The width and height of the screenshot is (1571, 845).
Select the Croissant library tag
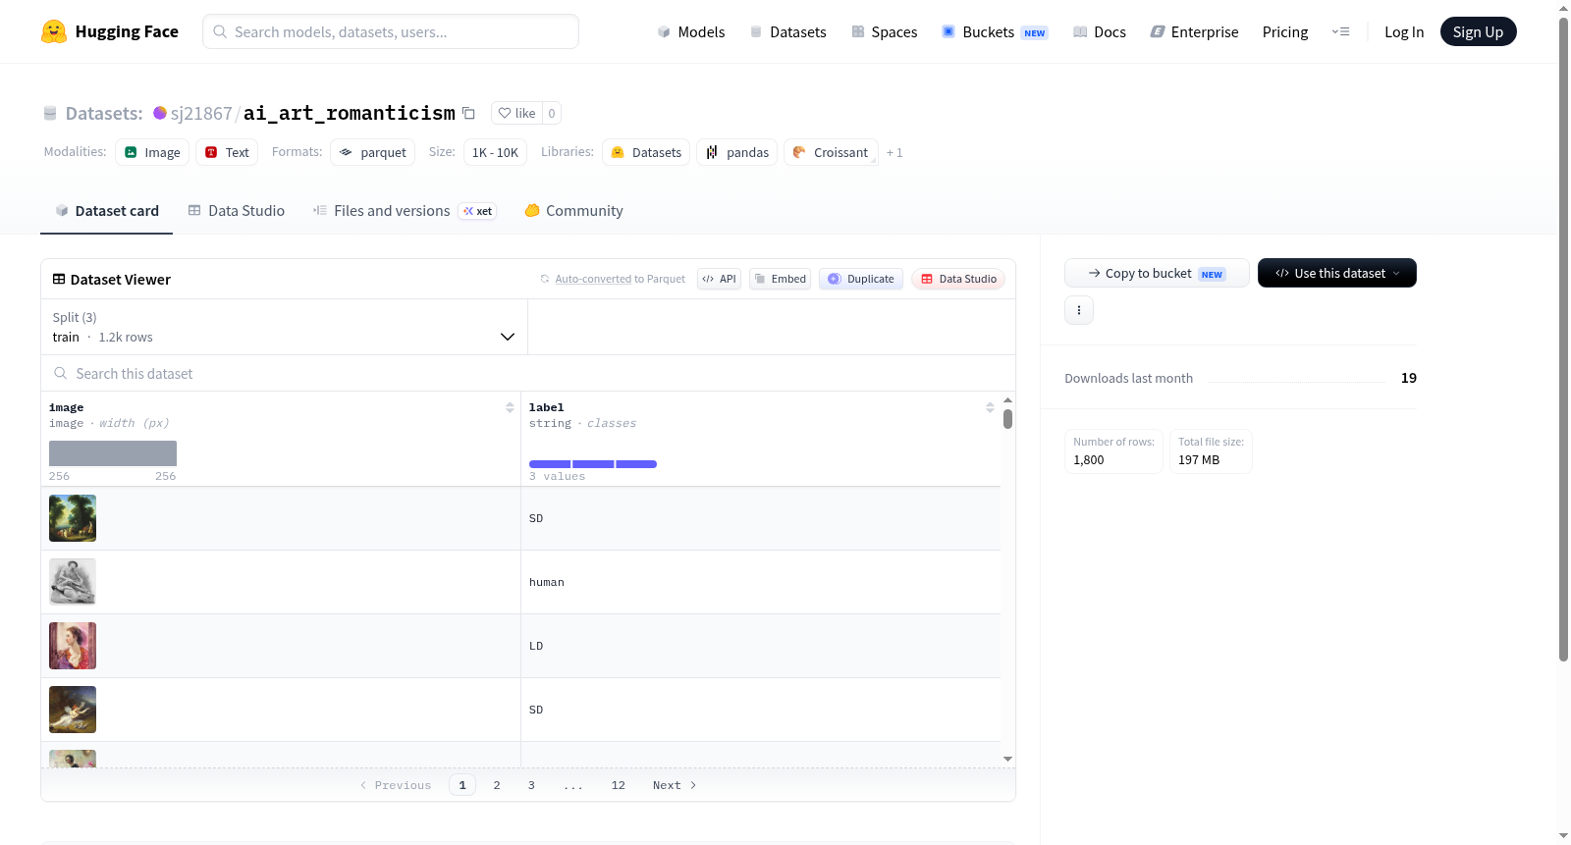[x=831, y=152]
